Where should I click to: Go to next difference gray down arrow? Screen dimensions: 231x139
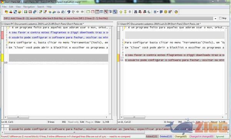[130, 12]
